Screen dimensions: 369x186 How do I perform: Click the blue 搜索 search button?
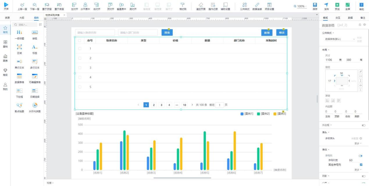[x=167, y=33]
